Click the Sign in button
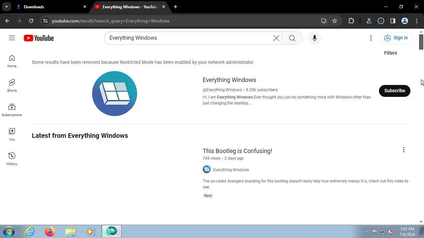This screenshot has height=238, width=424. (x=396, y=38)
